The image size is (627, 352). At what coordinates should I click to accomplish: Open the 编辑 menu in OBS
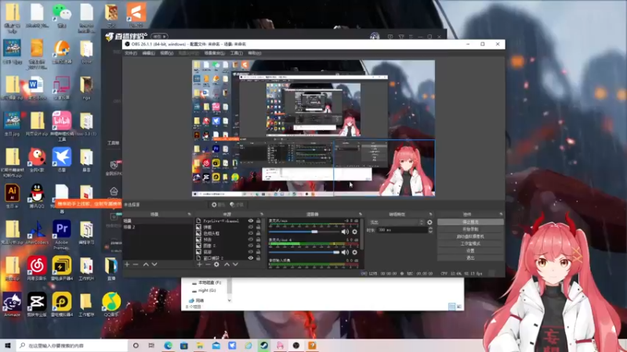pos(148,53)
